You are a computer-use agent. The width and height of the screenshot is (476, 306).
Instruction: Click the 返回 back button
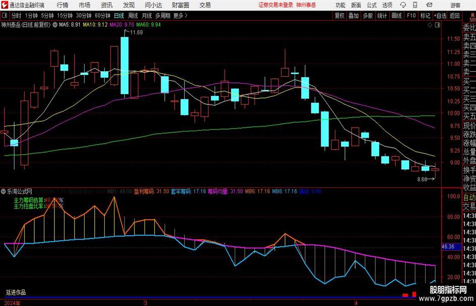click(454, 16)
